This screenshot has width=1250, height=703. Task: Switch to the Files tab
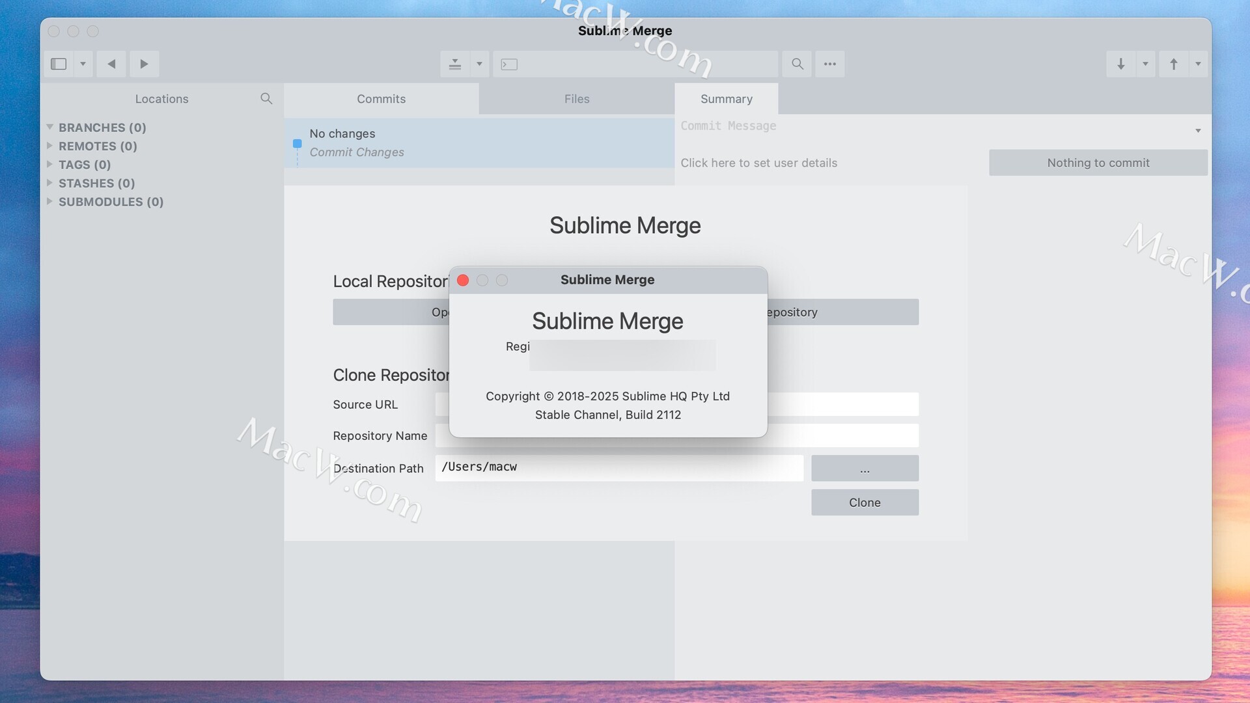tap(576, 99)
